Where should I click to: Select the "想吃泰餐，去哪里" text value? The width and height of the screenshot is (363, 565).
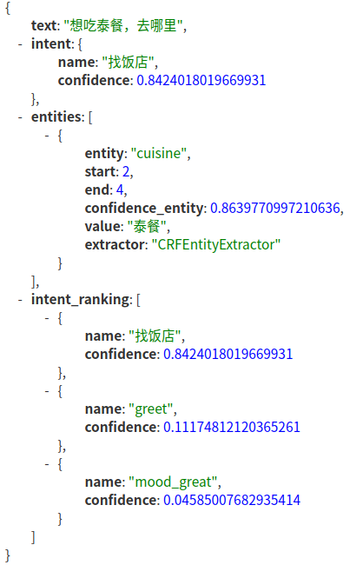(x=123, y=25)
